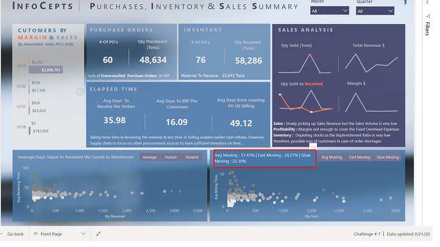Expand the Filters pane chevron
The height and width of the screenshot is (247, 440).
pyautogui.click(x=427, y=3)
